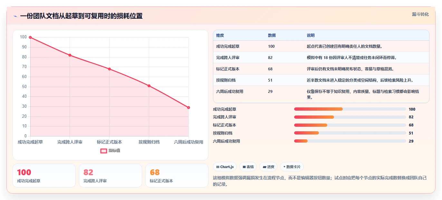
Task: Open the stat card showing 68
Action: click(177, 175)
